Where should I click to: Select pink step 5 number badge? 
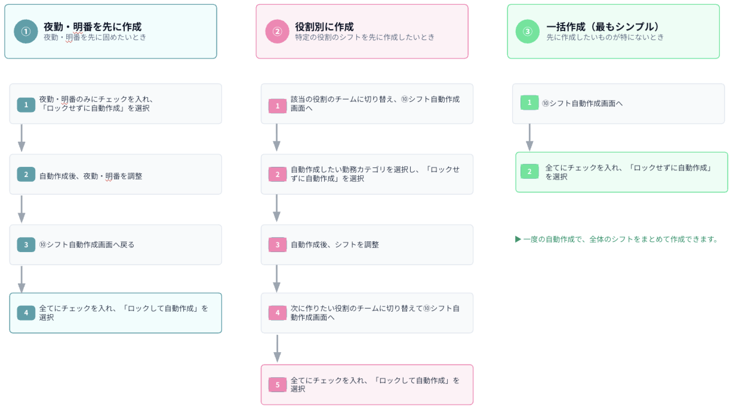pos(278,385)
